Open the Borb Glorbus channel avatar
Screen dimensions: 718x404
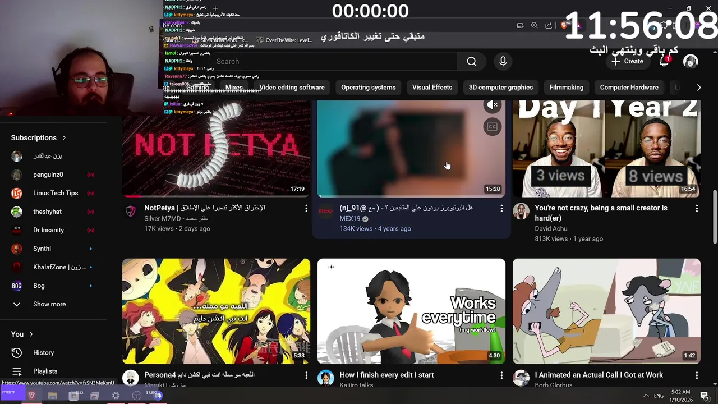pyautogui.click(x=521, y=378)
